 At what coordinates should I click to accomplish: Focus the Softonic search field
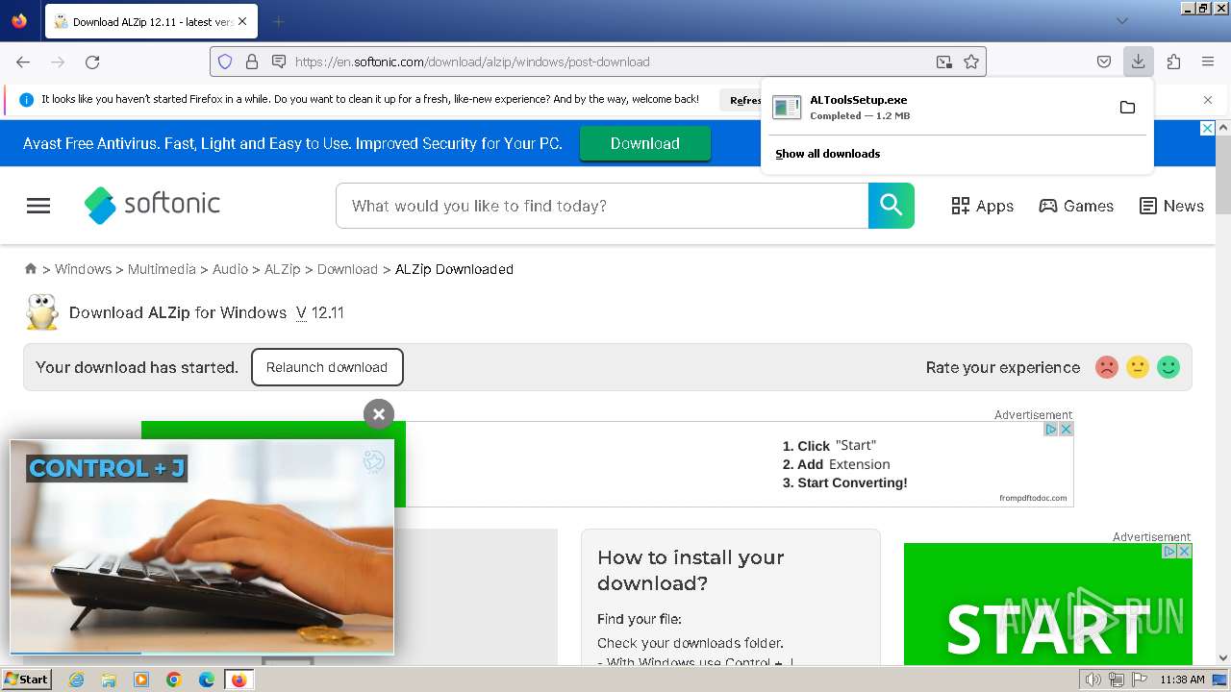[602, 206]
